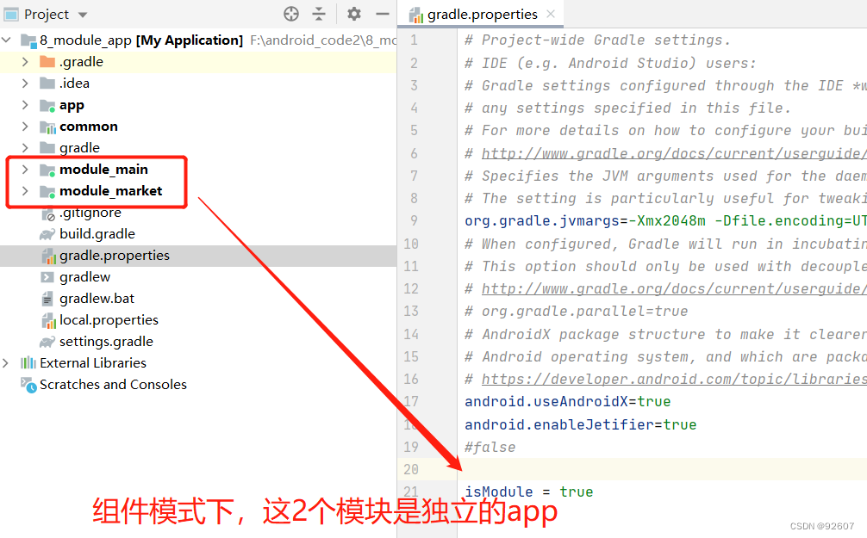The height and width of the screenshot is (538, 867).
Task: Select the module_market tree item
Action: pos(110,190)
